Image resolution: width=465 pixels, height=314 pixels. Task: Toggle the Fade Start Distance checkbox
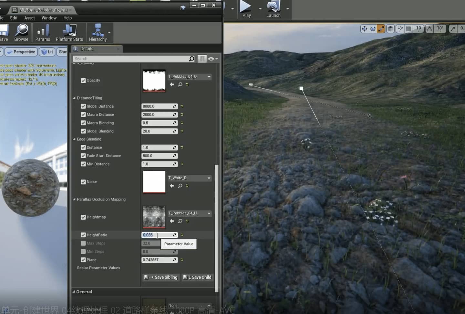[x=83, y=156]
